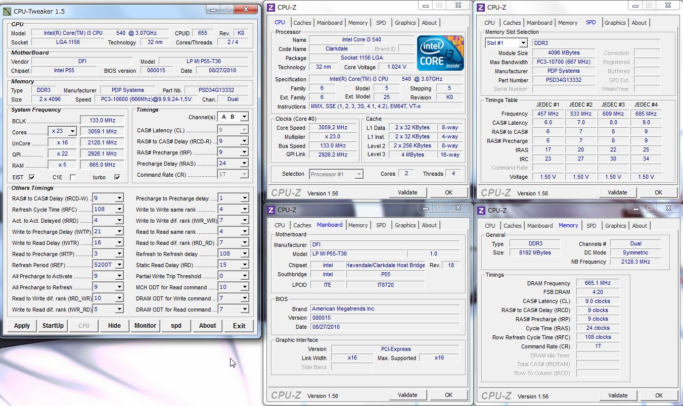Click Validate in the CPU-Z processor window
The width and height of the screenshot is (683, 406).
407,192
